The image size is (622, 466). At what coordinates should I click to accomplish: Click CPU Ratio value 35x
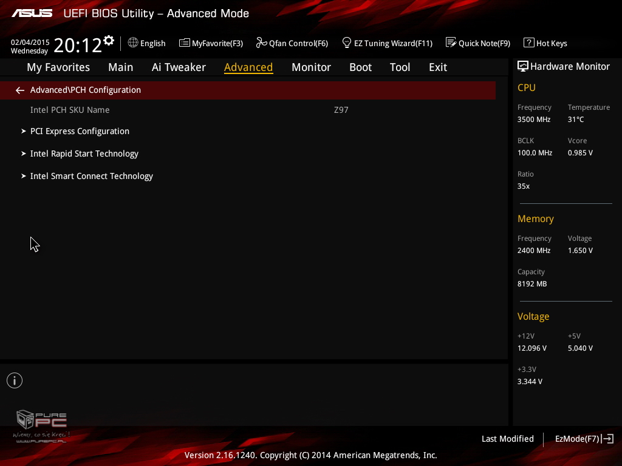point(523,186)
